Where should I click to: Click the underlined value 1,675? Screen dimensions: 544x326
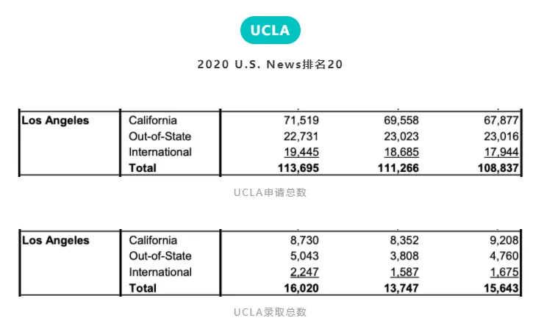(x=505, y=272)
